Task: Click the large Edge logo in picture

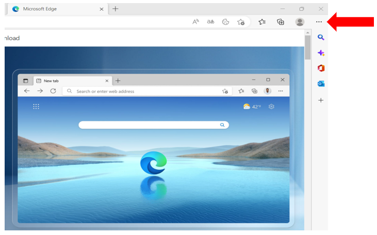Action: pos(154,163)
